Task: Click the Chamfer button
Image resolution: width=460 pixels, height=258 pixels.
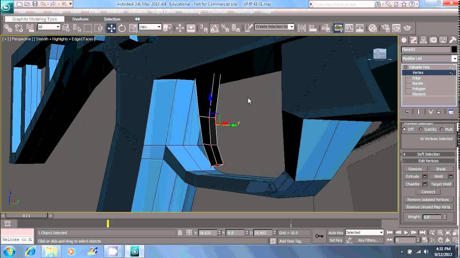Action: [x=413, y=184]
